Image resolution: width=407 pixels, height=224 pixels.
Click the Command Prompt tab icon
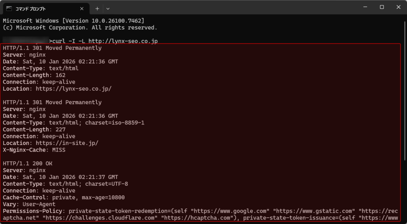pyautogui.click(x=9, y=8)
